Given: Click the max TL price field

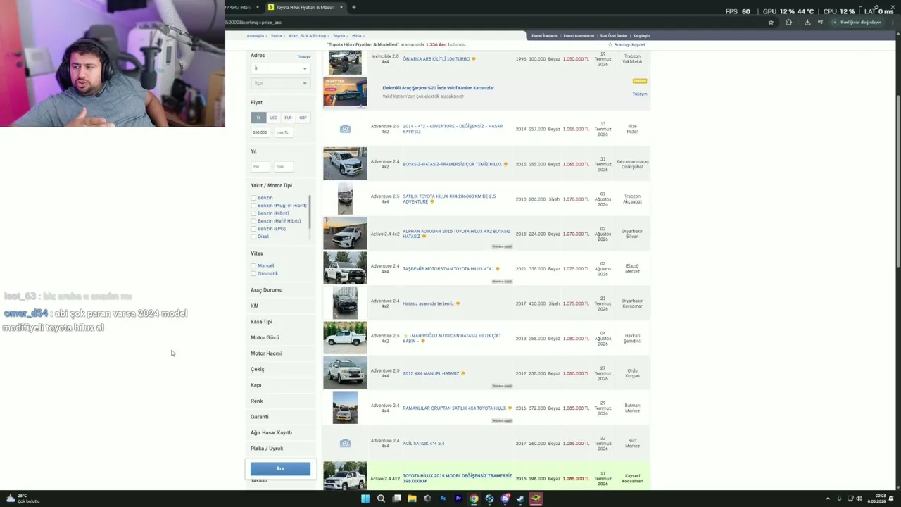Looking at the screenshot, I should coord(284,132).
